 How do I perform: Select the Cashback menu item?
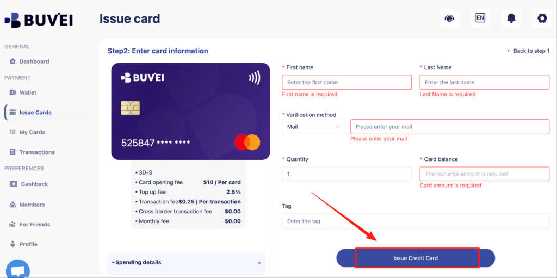34,184
